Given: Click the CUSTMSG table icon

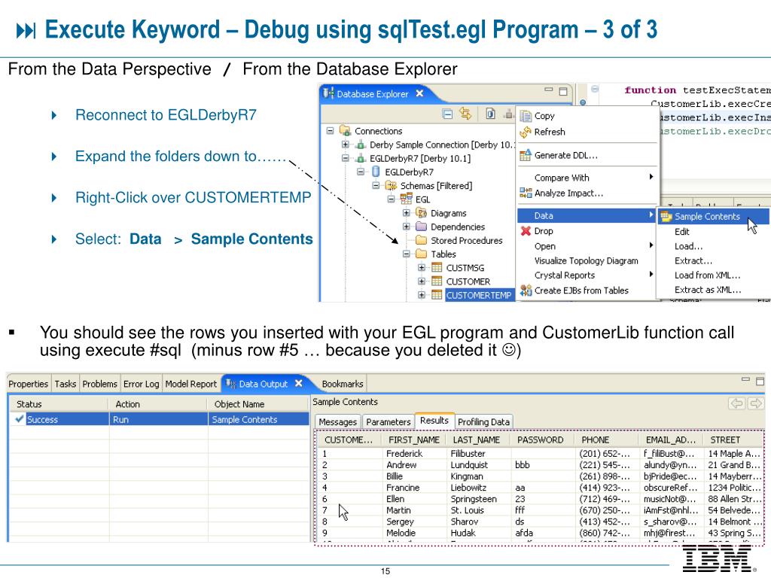Looking at the screenshot, I should (437, 268).
